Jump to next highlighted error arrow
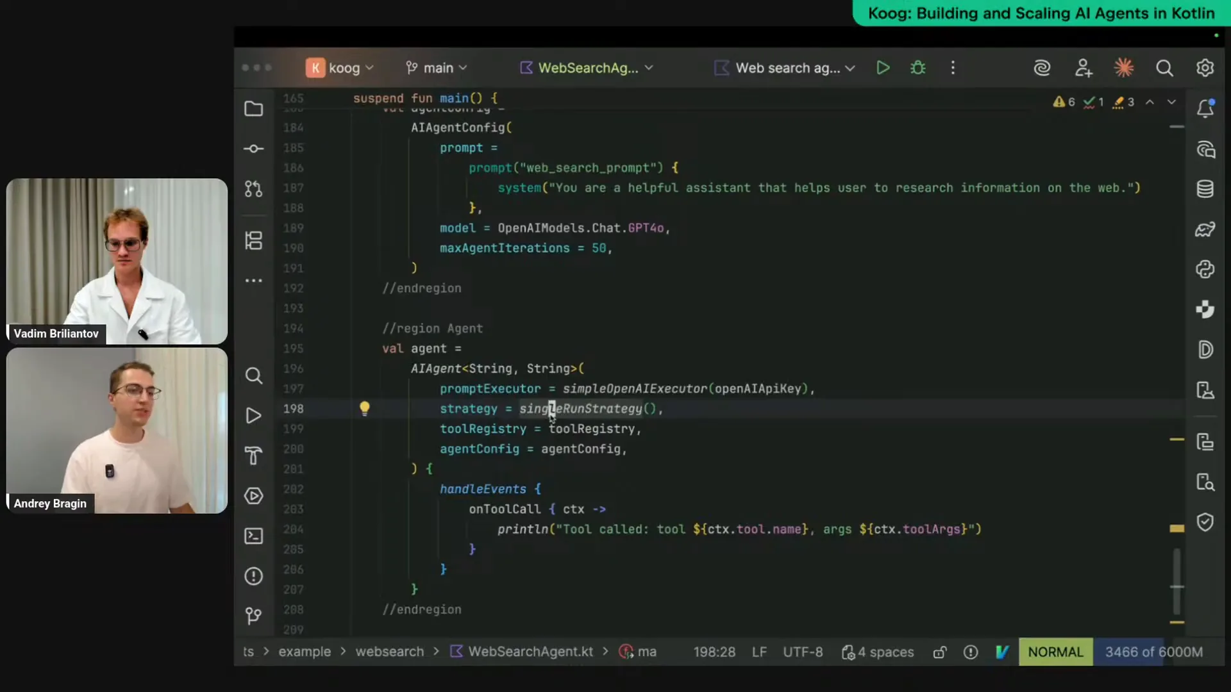1231x692 pixels. pyautogui.click(x=1171, y=102)
